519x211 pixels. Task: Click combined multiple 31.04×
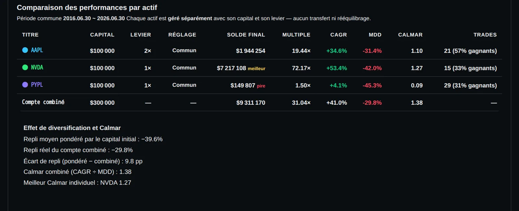(301, 103)
